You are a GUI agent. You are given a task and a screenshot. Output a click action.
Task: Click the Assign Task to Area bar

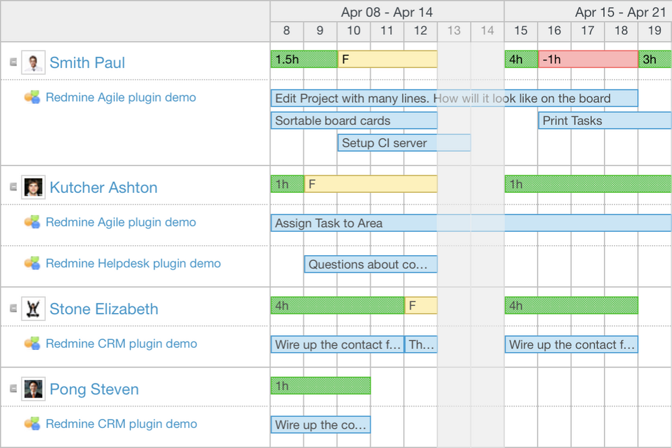[x=470, y=223]
